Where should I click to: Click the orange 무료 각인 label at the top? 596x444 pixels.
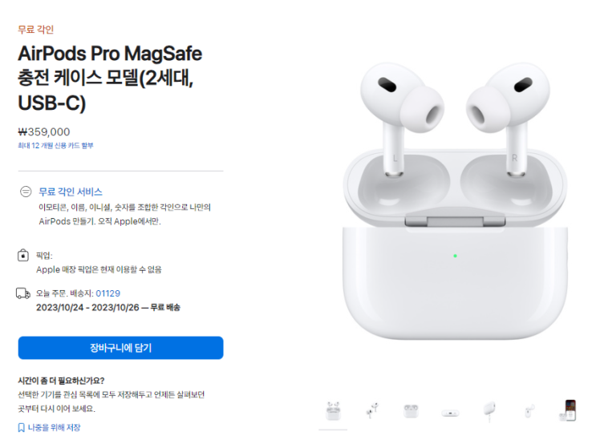(36, 29)
